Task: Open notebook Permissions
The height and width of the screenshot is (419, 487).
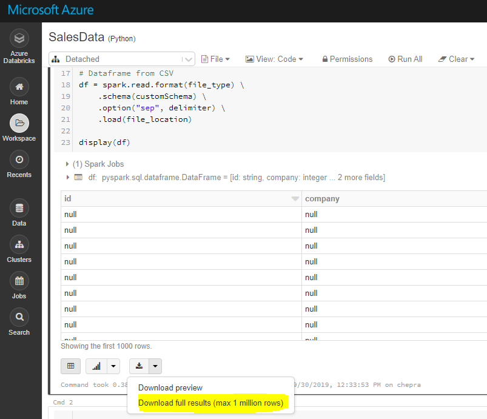Action: tap(348, 59)
